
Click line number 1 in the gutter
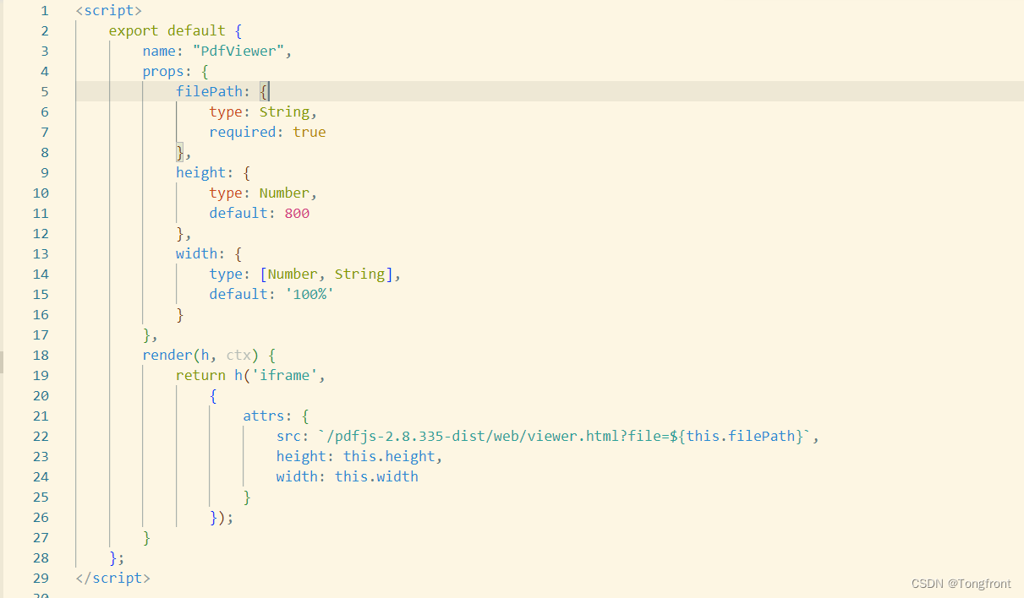click(45, 11)
